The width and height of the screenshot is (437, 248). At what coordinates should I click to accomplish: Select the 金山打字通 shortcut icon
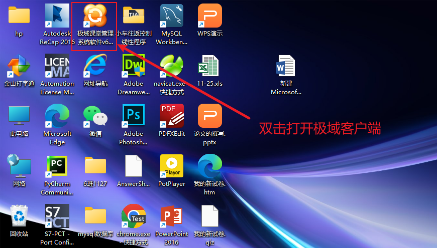click(19, 66)
